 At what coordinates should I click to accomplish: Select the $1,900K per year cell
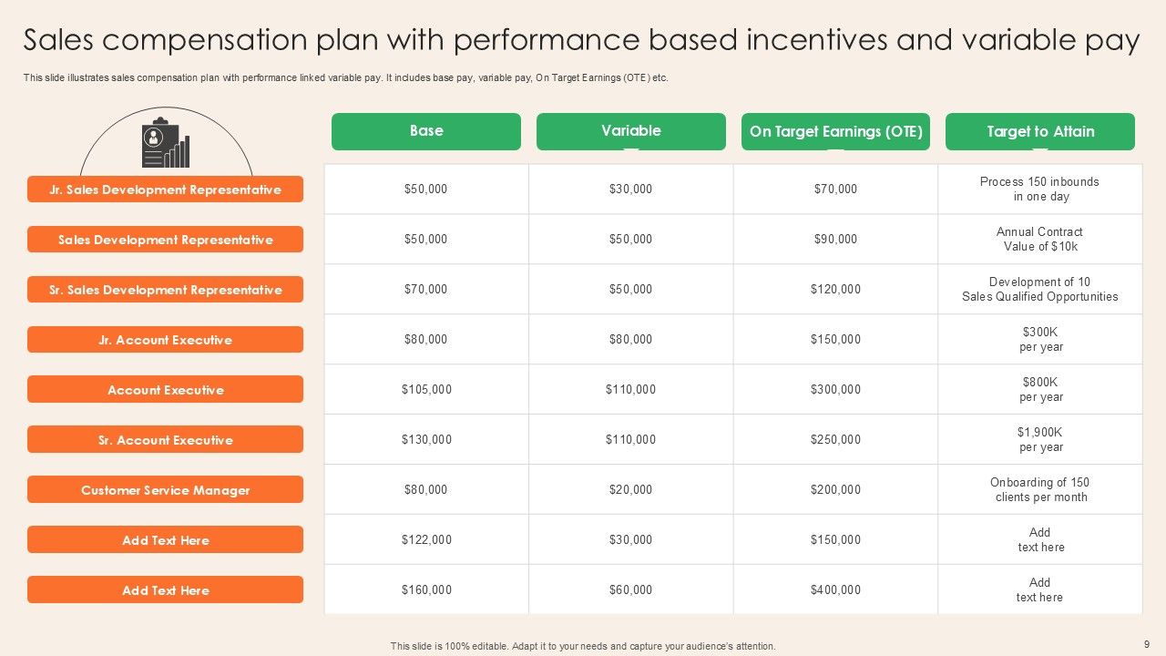point(1040,439)
